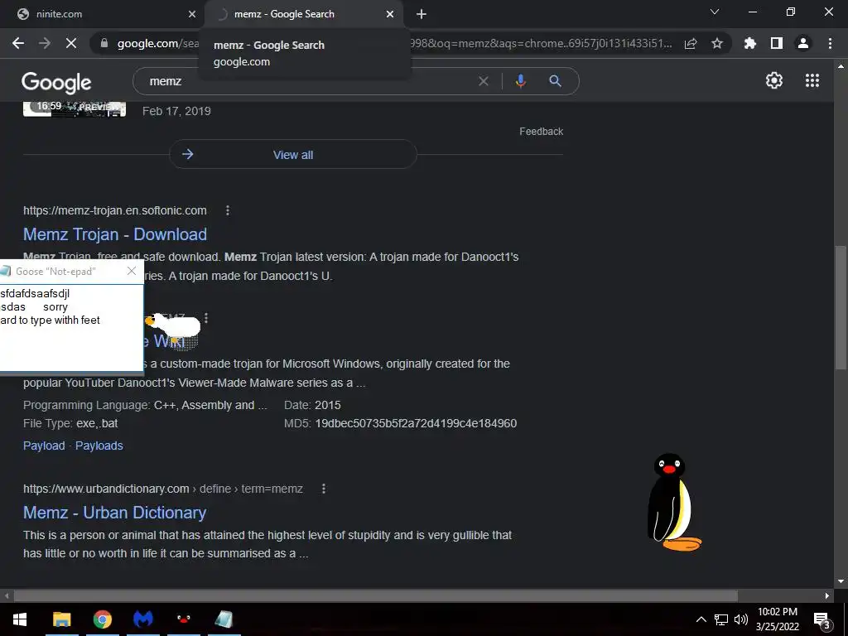Click the horizontal scrollbar thumb
The height and width of the screenshot is (636, 848).
(x=376, y=596)
